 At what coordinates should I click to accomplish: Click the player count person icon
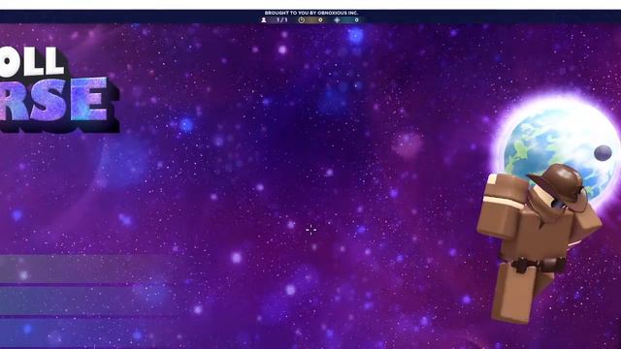tap(264, 19)
